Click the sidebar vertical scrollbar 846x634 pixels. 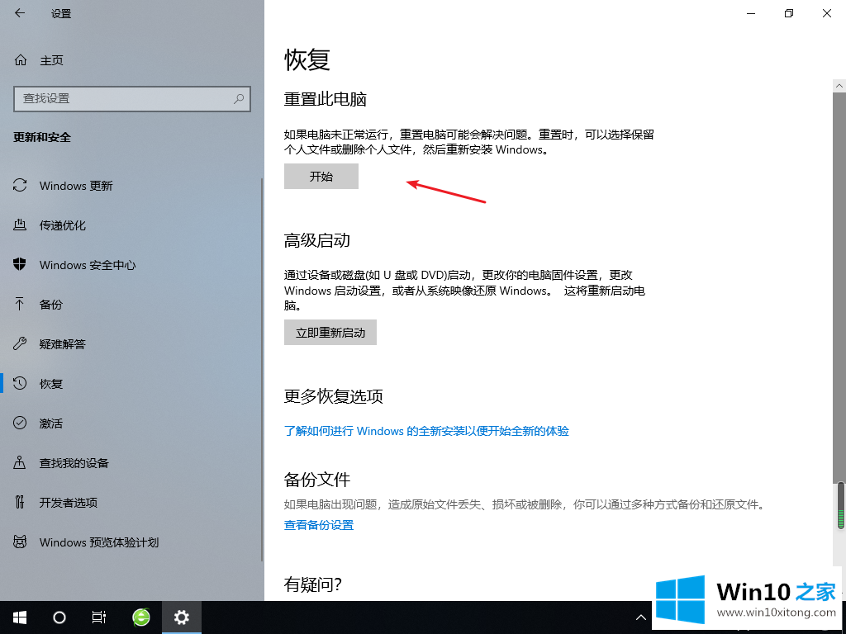point(262,369)
